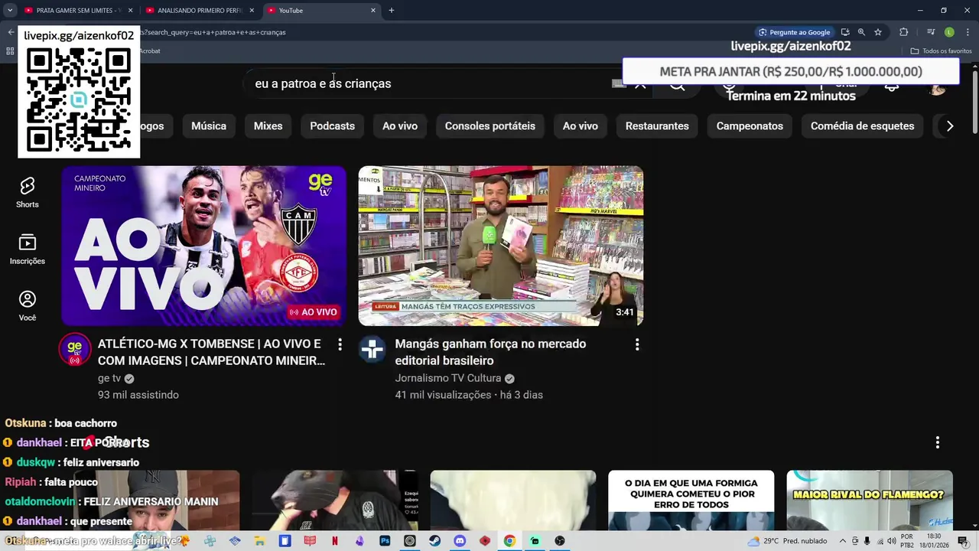Screen dimensions: 979x551
Task: Click the browser address bar URL
Action: (x=444, y=32)
